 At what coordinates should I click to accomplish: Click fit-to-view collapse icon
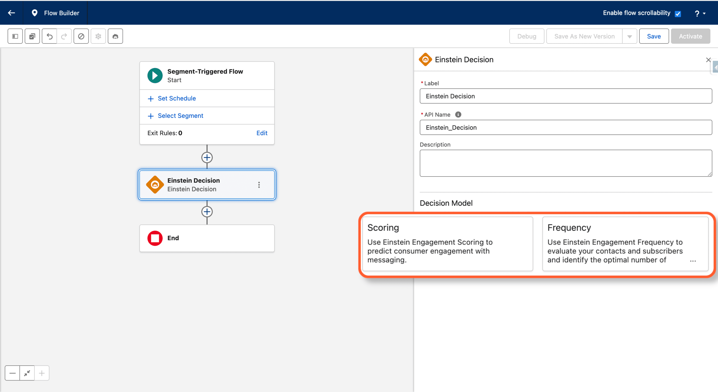[x=27, y=373]
